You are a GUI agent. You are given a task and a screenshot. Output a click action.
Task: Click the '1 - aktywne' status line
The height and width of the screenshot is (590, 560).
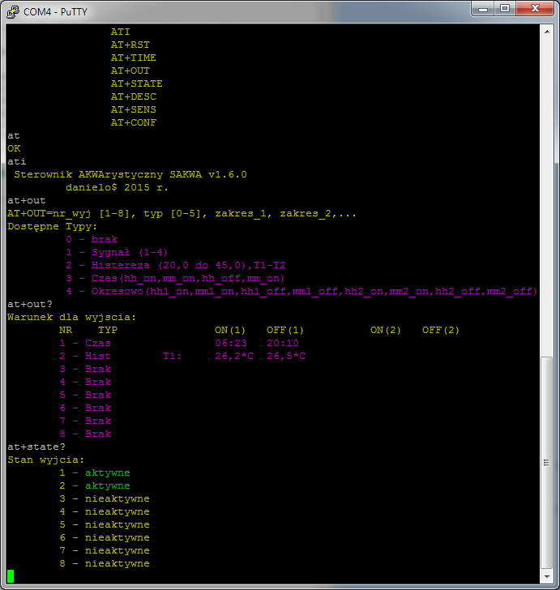(95, 472)
